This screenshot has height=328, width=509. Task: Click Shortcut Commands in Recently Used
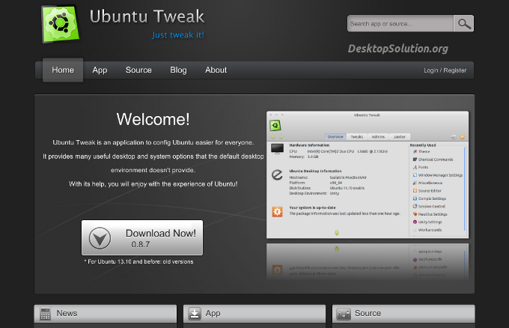[433, 160]
